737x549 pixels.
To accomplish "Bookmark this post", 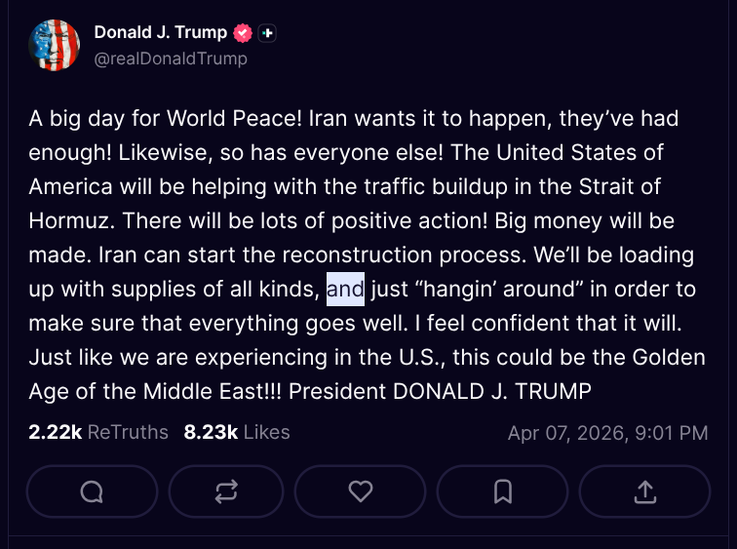I will tap(503, 491).
